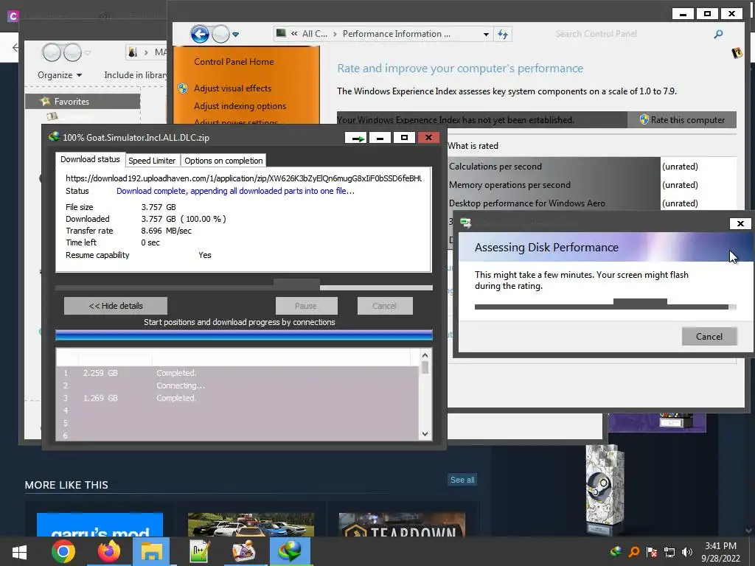Click the 8.696 MB/sec transfer rate value
The width and height of the screenshot is (755, 566).
[166, 231]
